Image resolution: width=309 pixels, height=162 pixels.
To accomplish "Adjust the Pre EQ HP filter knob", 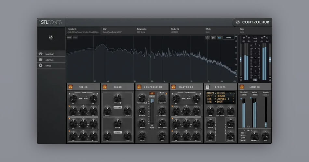I will pyautogui.click(x=73, y=98).
